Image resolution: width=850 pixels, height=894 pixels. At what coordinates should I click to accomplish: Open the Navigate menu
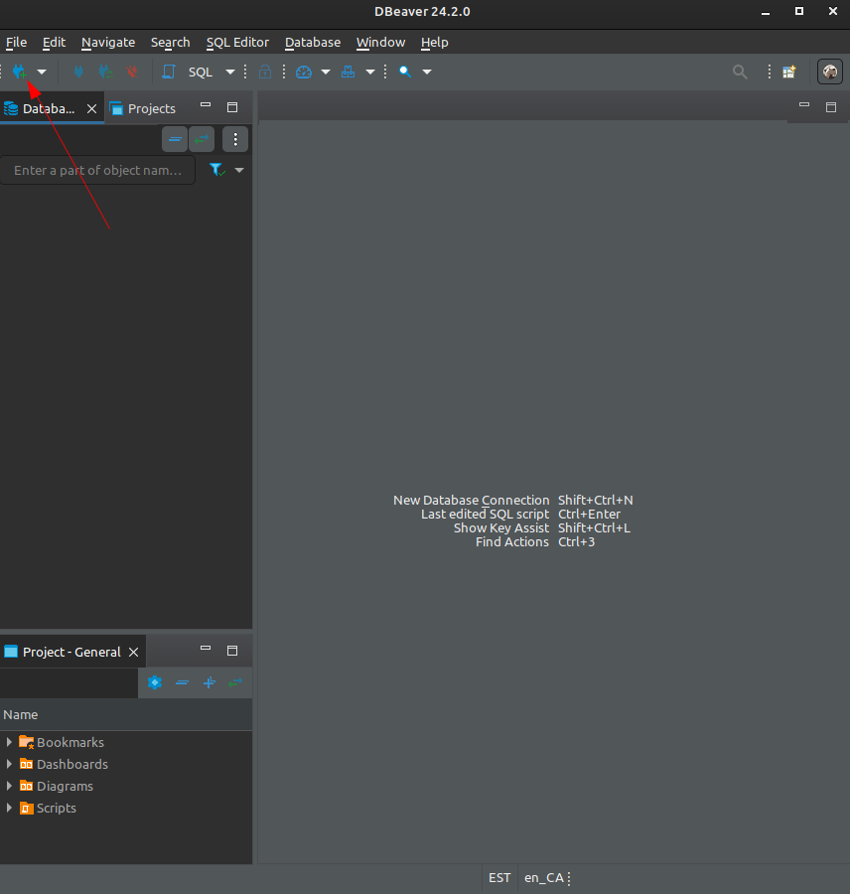click(108, 42)
